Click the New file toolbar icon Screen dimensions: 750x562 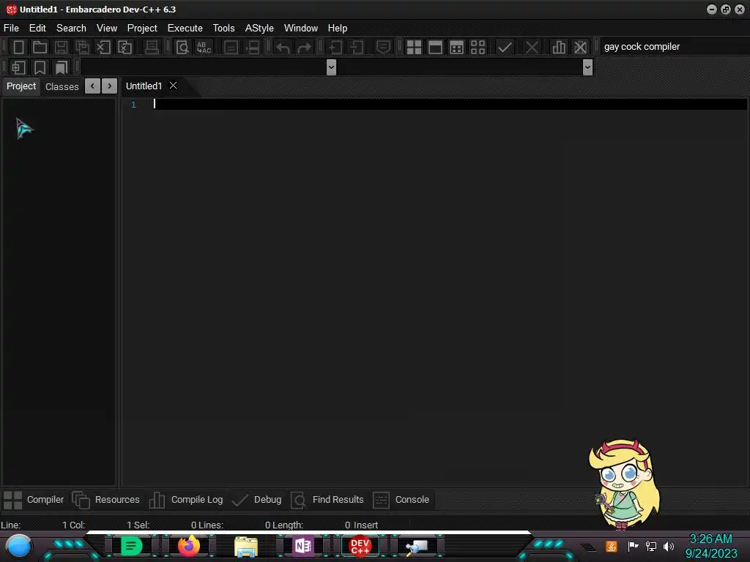coord(18,48)
